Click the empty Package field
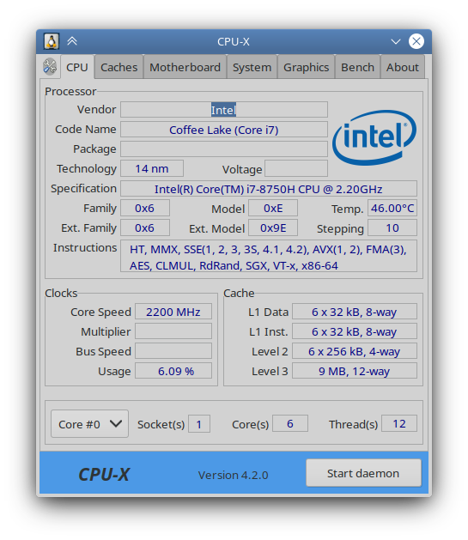Image resolution: width=468 pixels, height=540 pixels. [224, 149]
